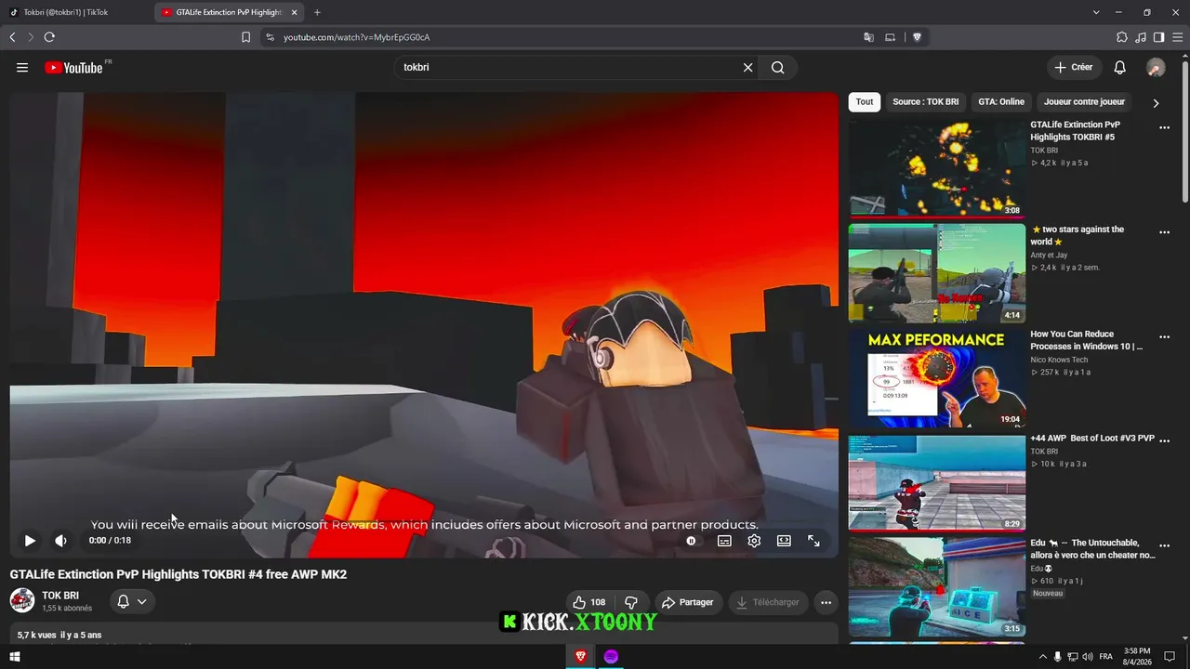
Task: Open options for Edu The Untouchable video
Action: pyautogui.click(x=1164, y=546)
